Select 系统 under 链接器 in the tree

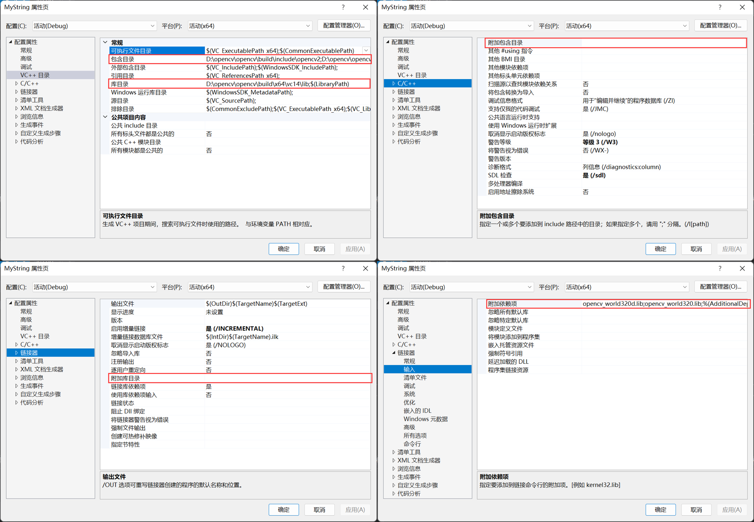point(409,394)
